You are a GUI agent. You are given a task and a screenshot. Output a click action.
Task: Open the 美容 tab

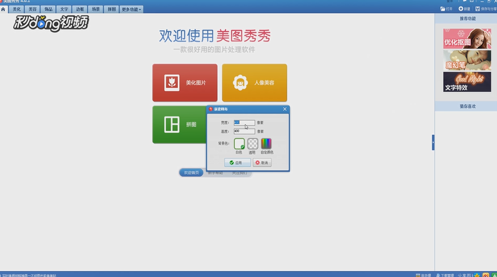point(32,9)
